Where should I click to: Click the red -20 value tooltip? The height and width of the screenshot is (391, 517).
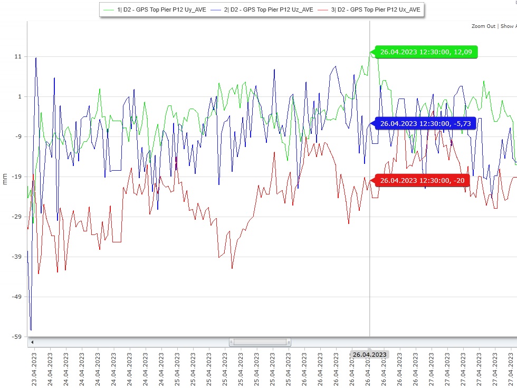coord(422,181)
